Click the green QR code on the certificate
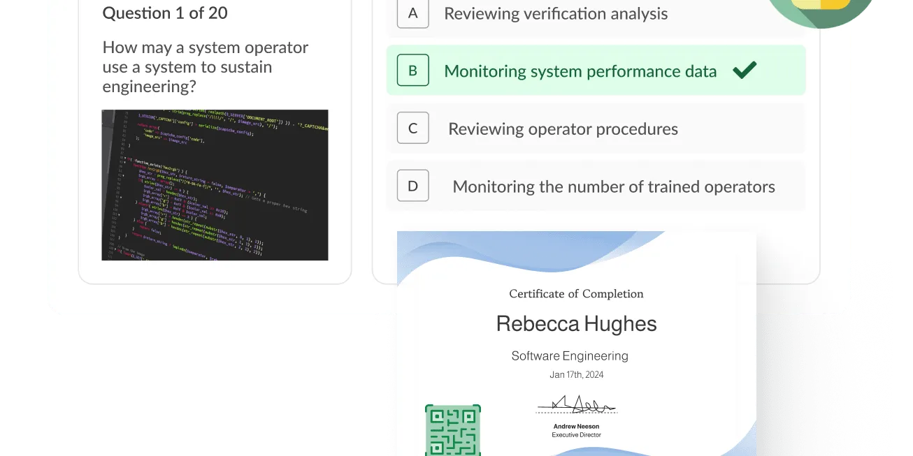This screenshot has width=913, height=456. (453, 430)
